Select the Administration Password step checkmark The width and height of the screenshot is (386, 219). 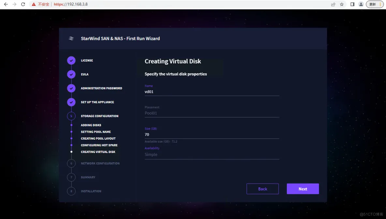(71, 88)
